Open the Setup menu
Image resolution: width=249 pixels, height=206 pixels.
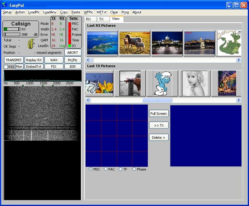point(7,12)
